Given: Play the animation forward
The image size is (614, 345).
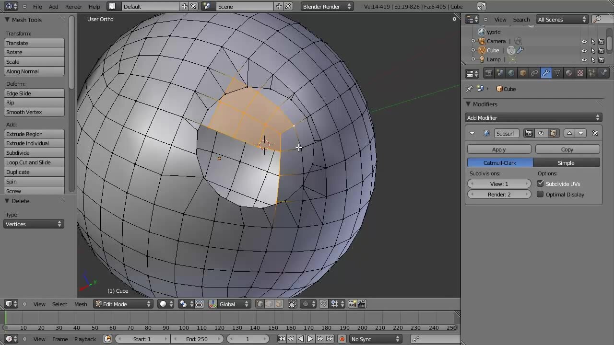Looking at the screenshot, I should click(x=310, y=339).
